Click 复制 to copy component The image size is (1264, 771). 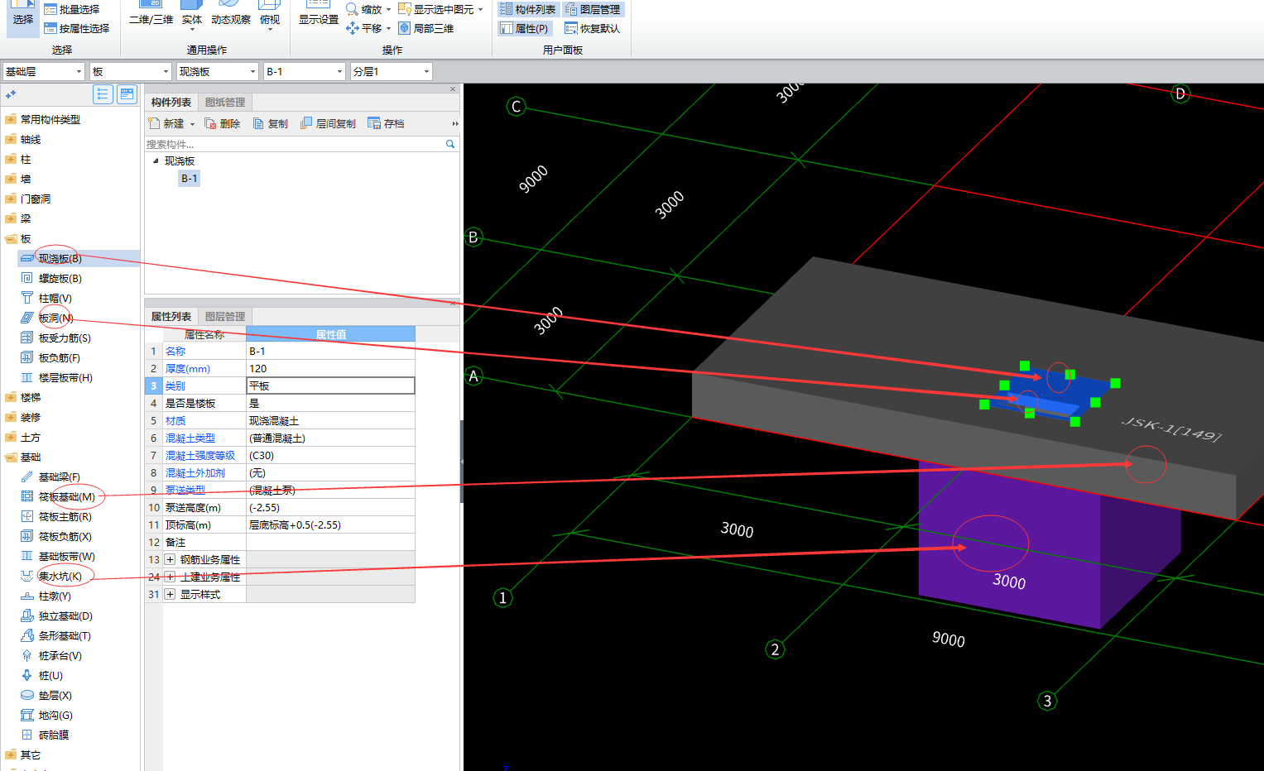click(x=271, y=124)
